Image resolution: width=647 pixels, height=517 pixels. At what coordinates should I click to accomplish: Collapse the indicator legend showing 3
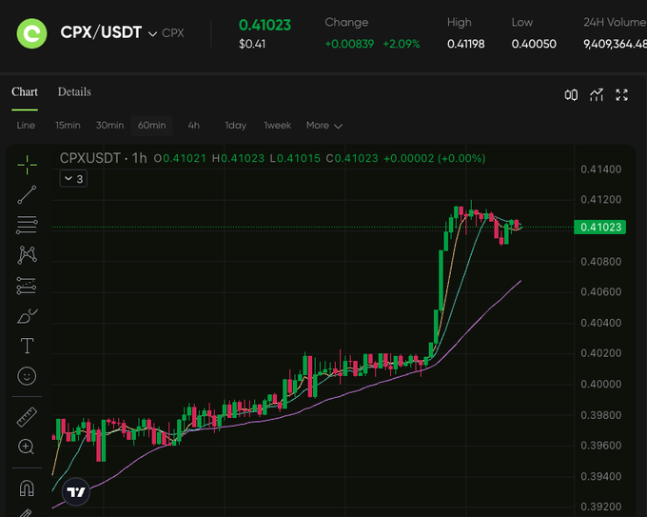coord(73,179)
